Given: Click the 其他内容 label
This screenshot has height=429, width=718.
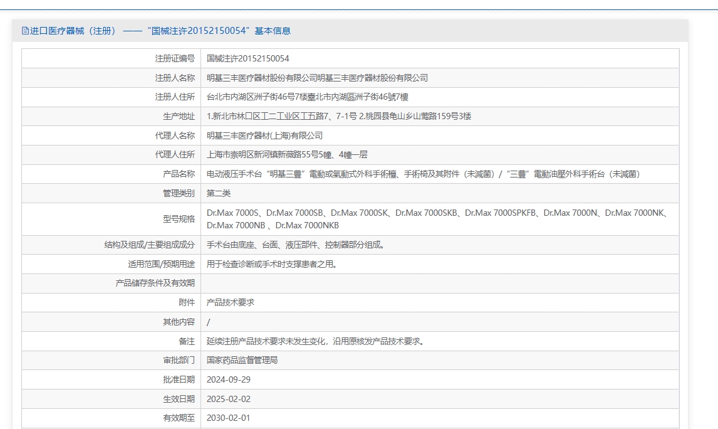Looking at the screenshot, I should (x=179, y=322).
